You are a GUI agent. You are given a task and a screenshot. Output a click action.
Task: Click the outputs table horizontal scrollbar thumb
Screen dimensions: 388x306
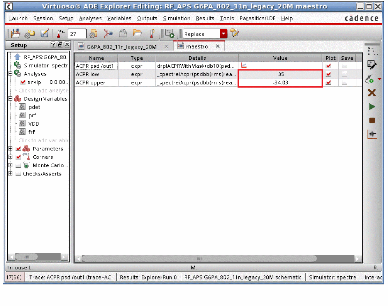pos(199,259)
